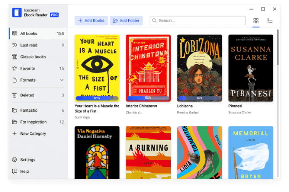Open the Memorial book cover
Viewport: 289px width, 192px height.
point(251,152)
